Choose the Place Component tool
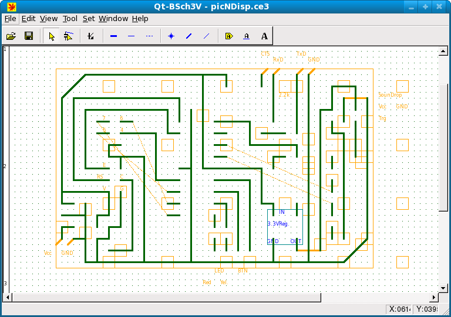 pos(90,36)
